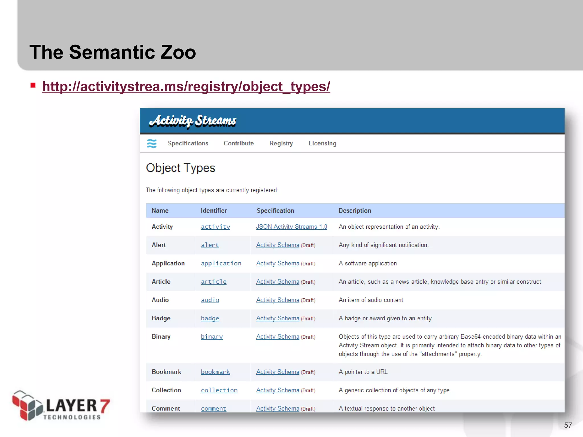Screen dimensions: 583x437
Task: Click description 'A textual response to another object'
Action: [x=387, y=409]
